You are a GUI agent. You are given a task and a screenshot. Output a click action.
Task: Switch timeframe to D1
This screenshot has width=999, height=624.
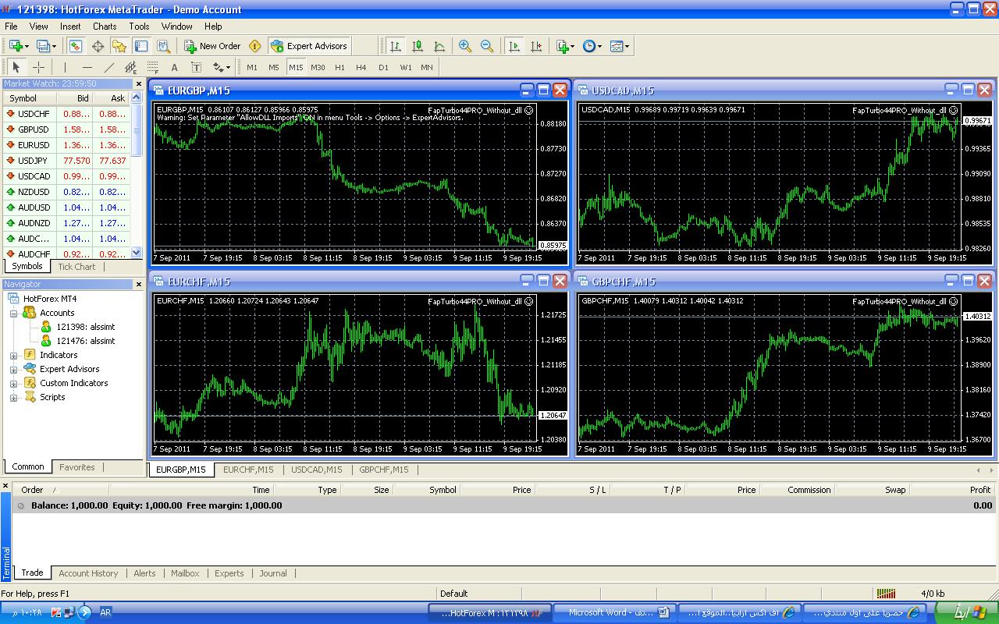click(x=383, y=67)
